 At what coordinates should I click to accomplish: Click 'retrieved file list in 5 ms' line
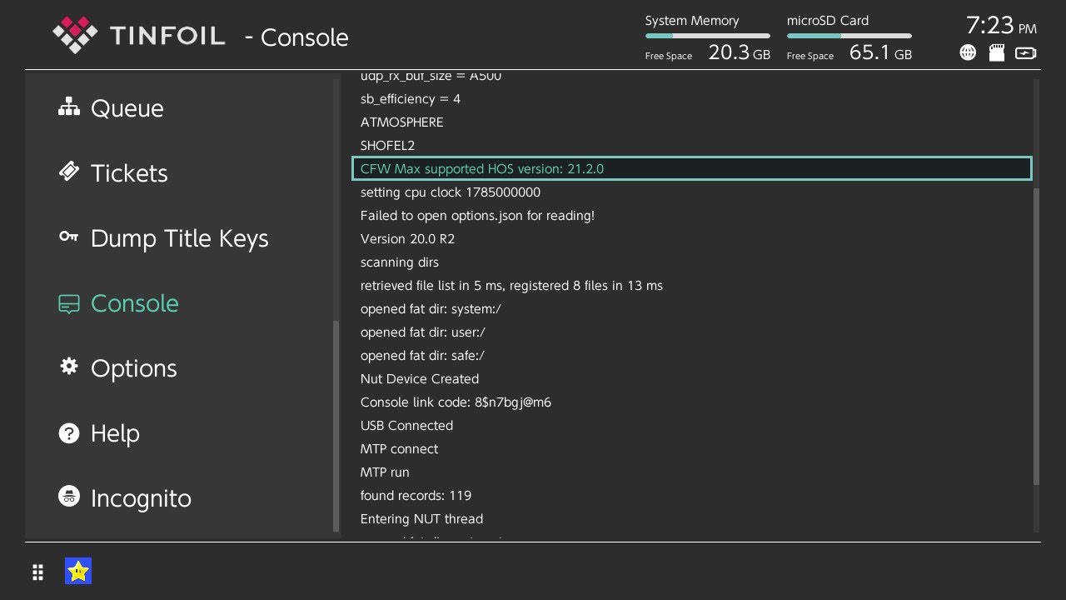(x=511, y=285)
